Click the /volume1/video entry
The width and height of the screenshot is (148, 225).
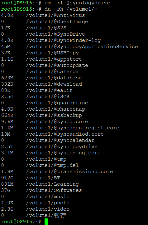[x=48, y=209]
